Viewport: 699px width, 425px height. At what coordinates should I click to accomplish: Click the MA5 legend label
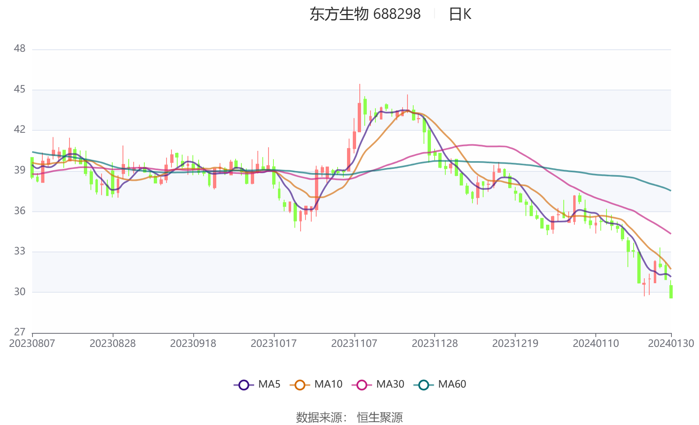click(x=269, y=384)
